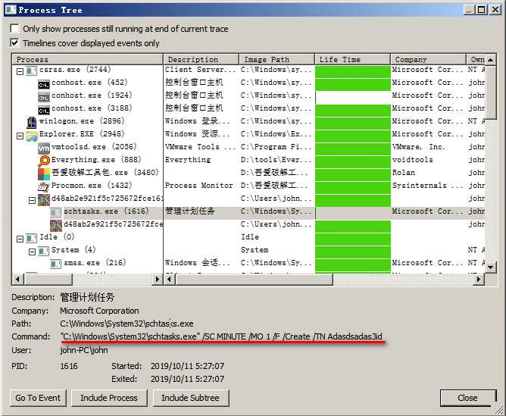
Task: Click the Description column header
Action: [x=201, y=59]
